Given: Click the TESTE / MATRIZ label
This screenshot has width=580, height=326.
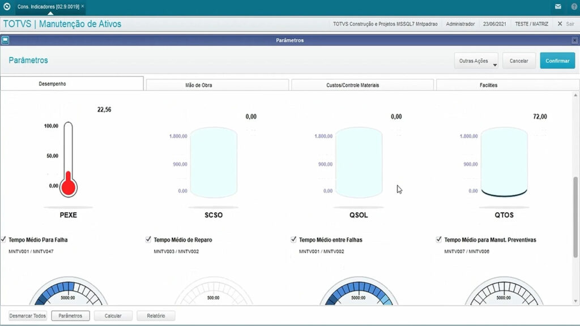Looking at the screenshot, I should (531, 24).
